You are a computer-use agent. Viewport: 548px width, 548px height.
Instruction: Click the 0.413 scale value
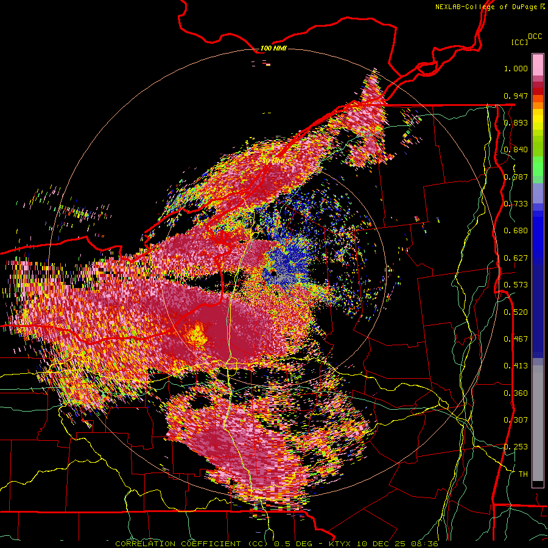(516, 366)
